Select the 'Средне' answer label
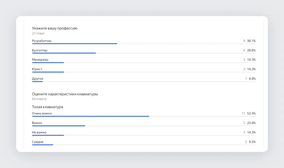Viewport: 284px width, 168px height. [x=38, y=142]
